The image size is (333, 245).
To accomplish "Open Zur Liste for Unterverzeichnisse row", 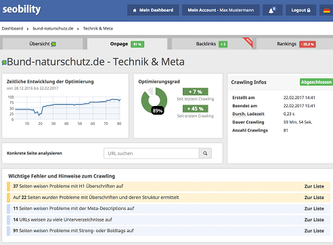I will tap(314, 220).
